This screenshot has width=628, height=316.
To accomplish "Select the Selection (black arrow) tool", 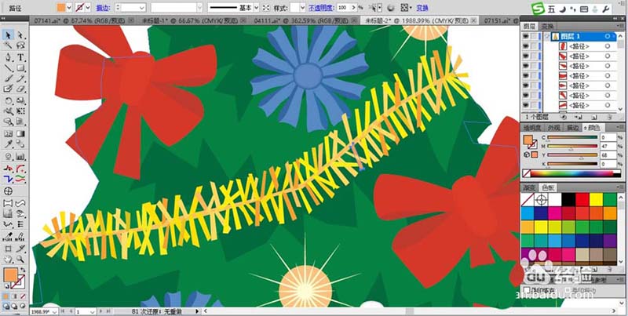I will tap(9, 35).
